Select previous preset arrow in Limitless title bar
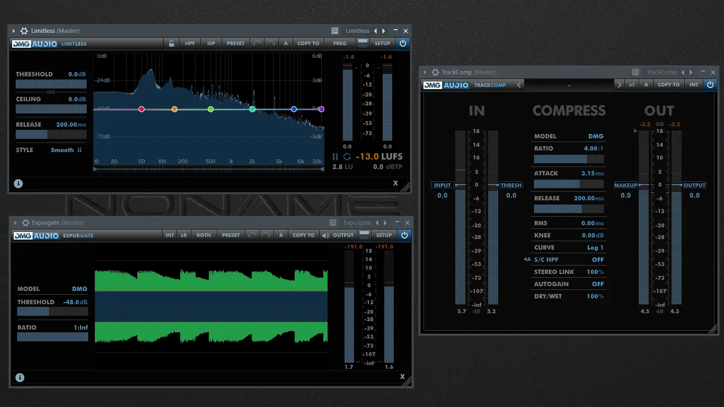Screen dimensions: 724x407 (376, 31)
